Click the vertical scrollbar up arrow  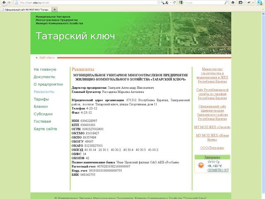tap(263, 14)
